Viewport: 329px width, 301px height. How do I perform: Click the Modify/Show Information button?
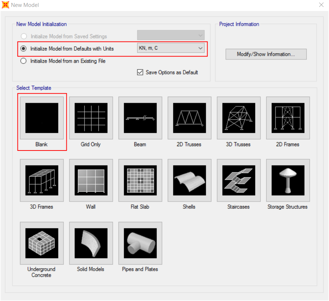click(x=266, y=54)
